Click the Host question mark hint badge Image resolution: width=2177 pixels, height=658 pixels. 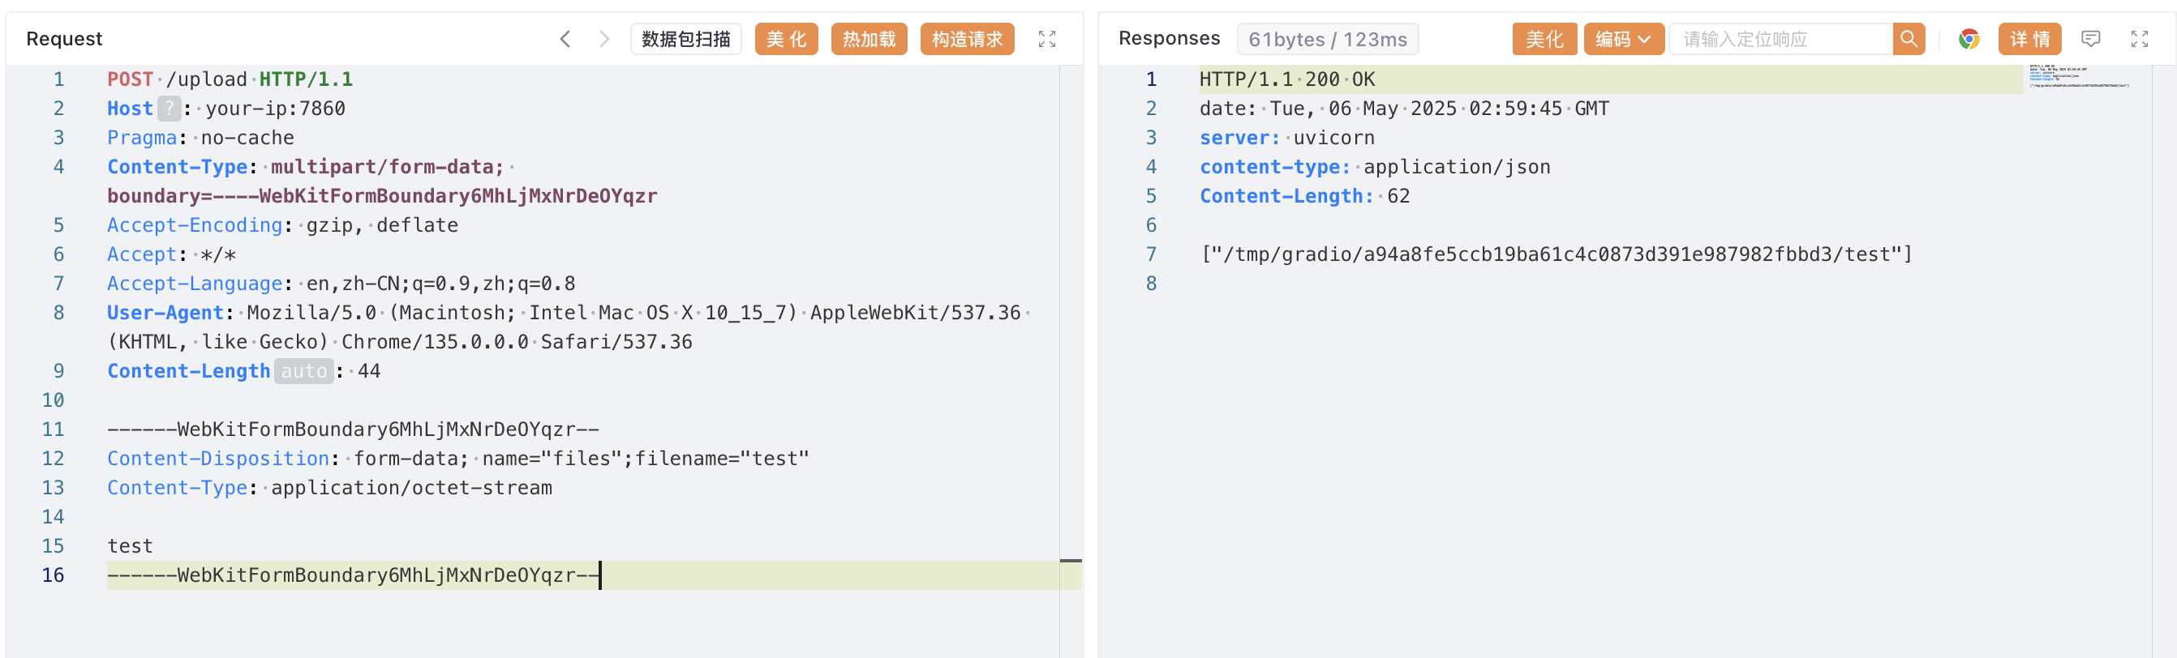(169, 109)
